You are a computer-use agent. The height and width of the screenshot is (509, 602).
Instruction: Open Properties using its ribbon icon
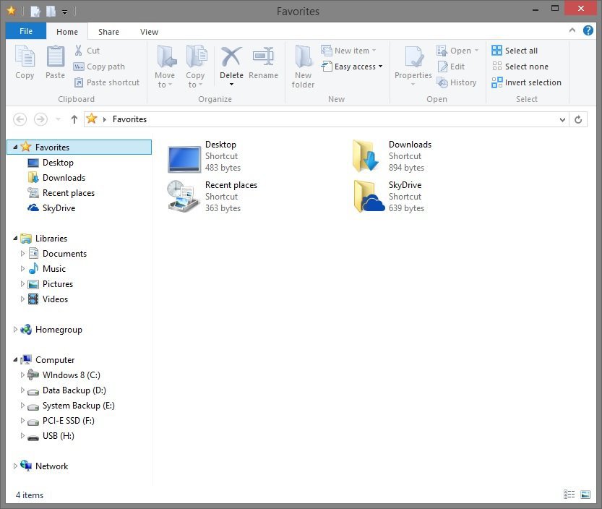413,62
